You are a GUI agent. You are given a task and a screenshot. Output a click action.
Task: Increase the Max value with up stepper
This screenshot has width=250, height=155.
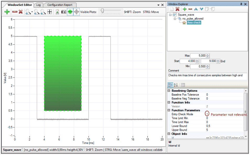208,55
